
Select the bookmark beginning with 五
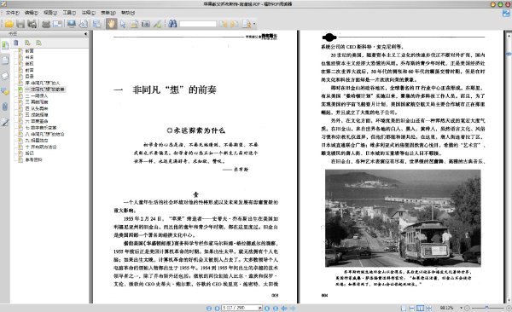click(37, 115)
